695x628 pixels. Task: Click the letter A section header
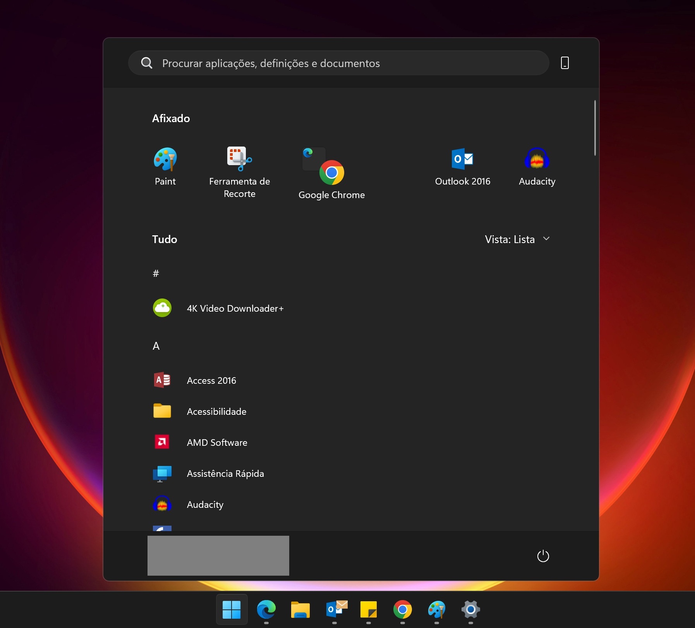pyautogui.click(x=156, y=346)
